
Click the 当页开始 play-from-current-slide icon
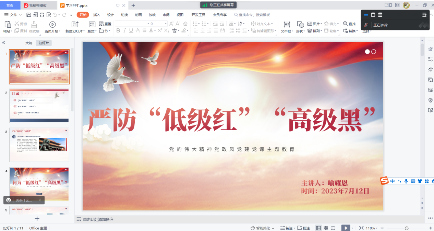point(52,24)
